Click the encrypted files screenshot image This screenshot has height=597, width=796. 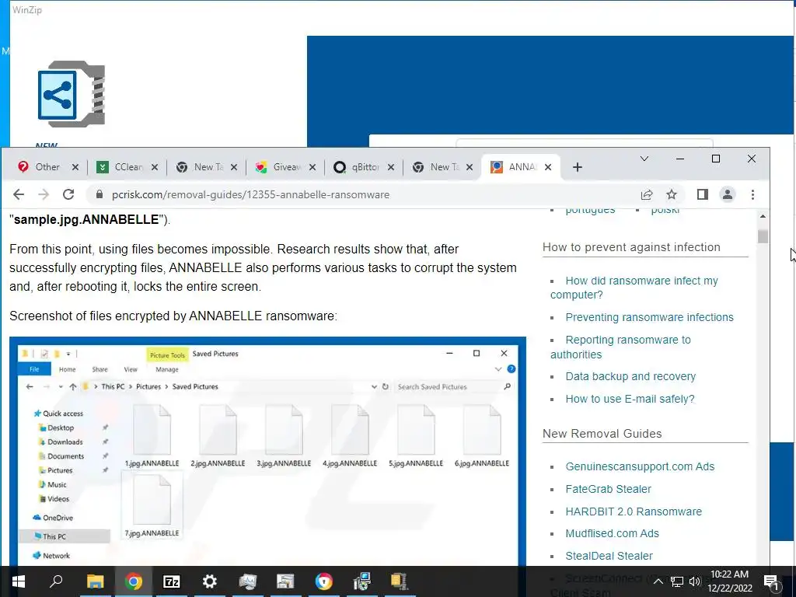(267, 451)
